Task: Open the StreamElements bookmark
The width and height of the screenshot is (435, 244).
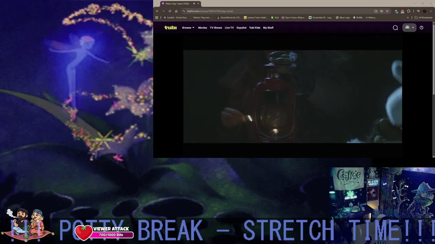Action: click(x=229, y=18)
